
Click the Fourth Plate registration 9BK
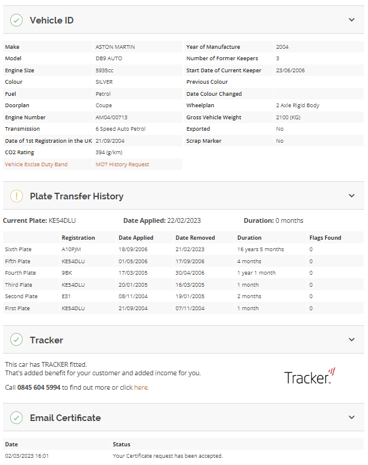(67, 273)
